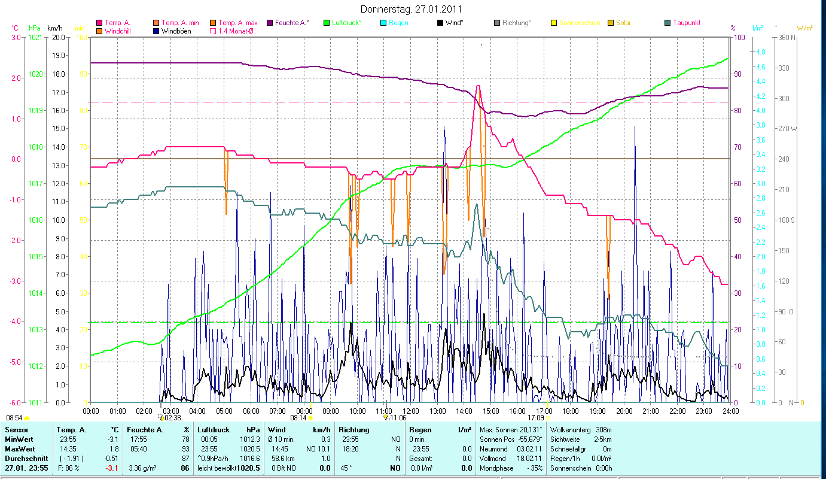
Task: Click the Temp. A. max legend swatch
Action: [x=214, y=23]
